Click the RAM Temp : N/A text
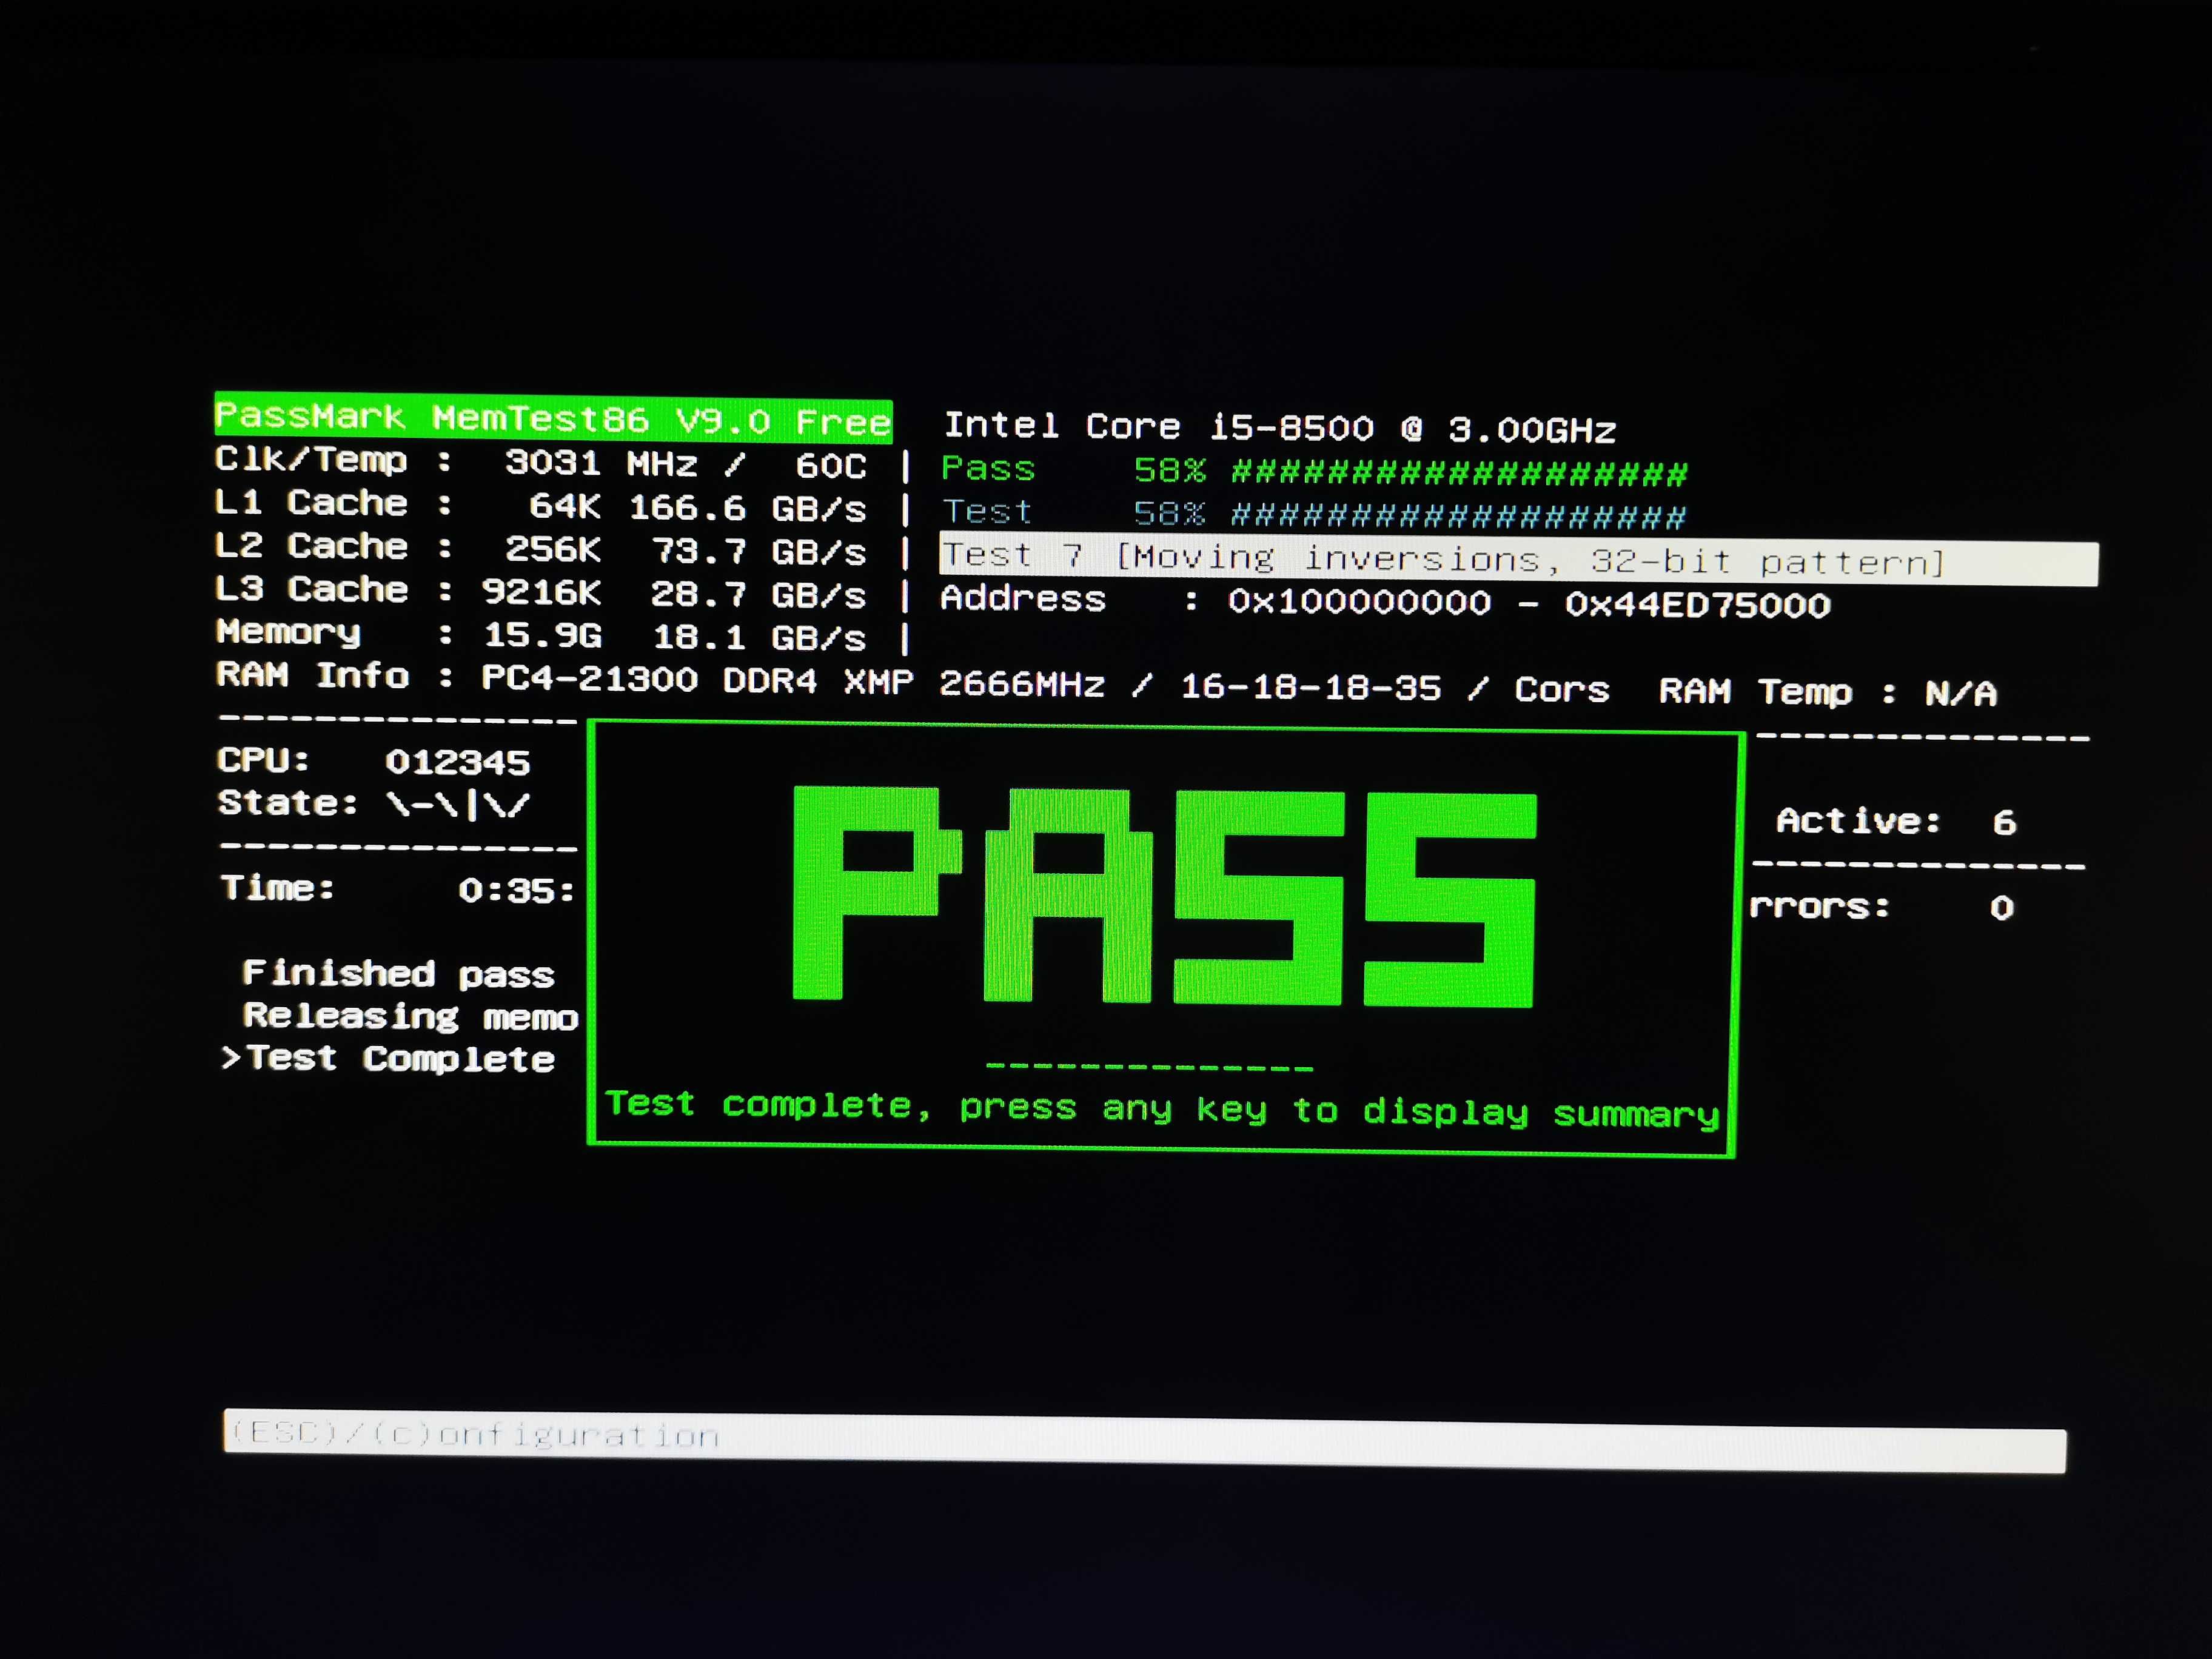2212x1659 pixels. [x=1828, y=692]
